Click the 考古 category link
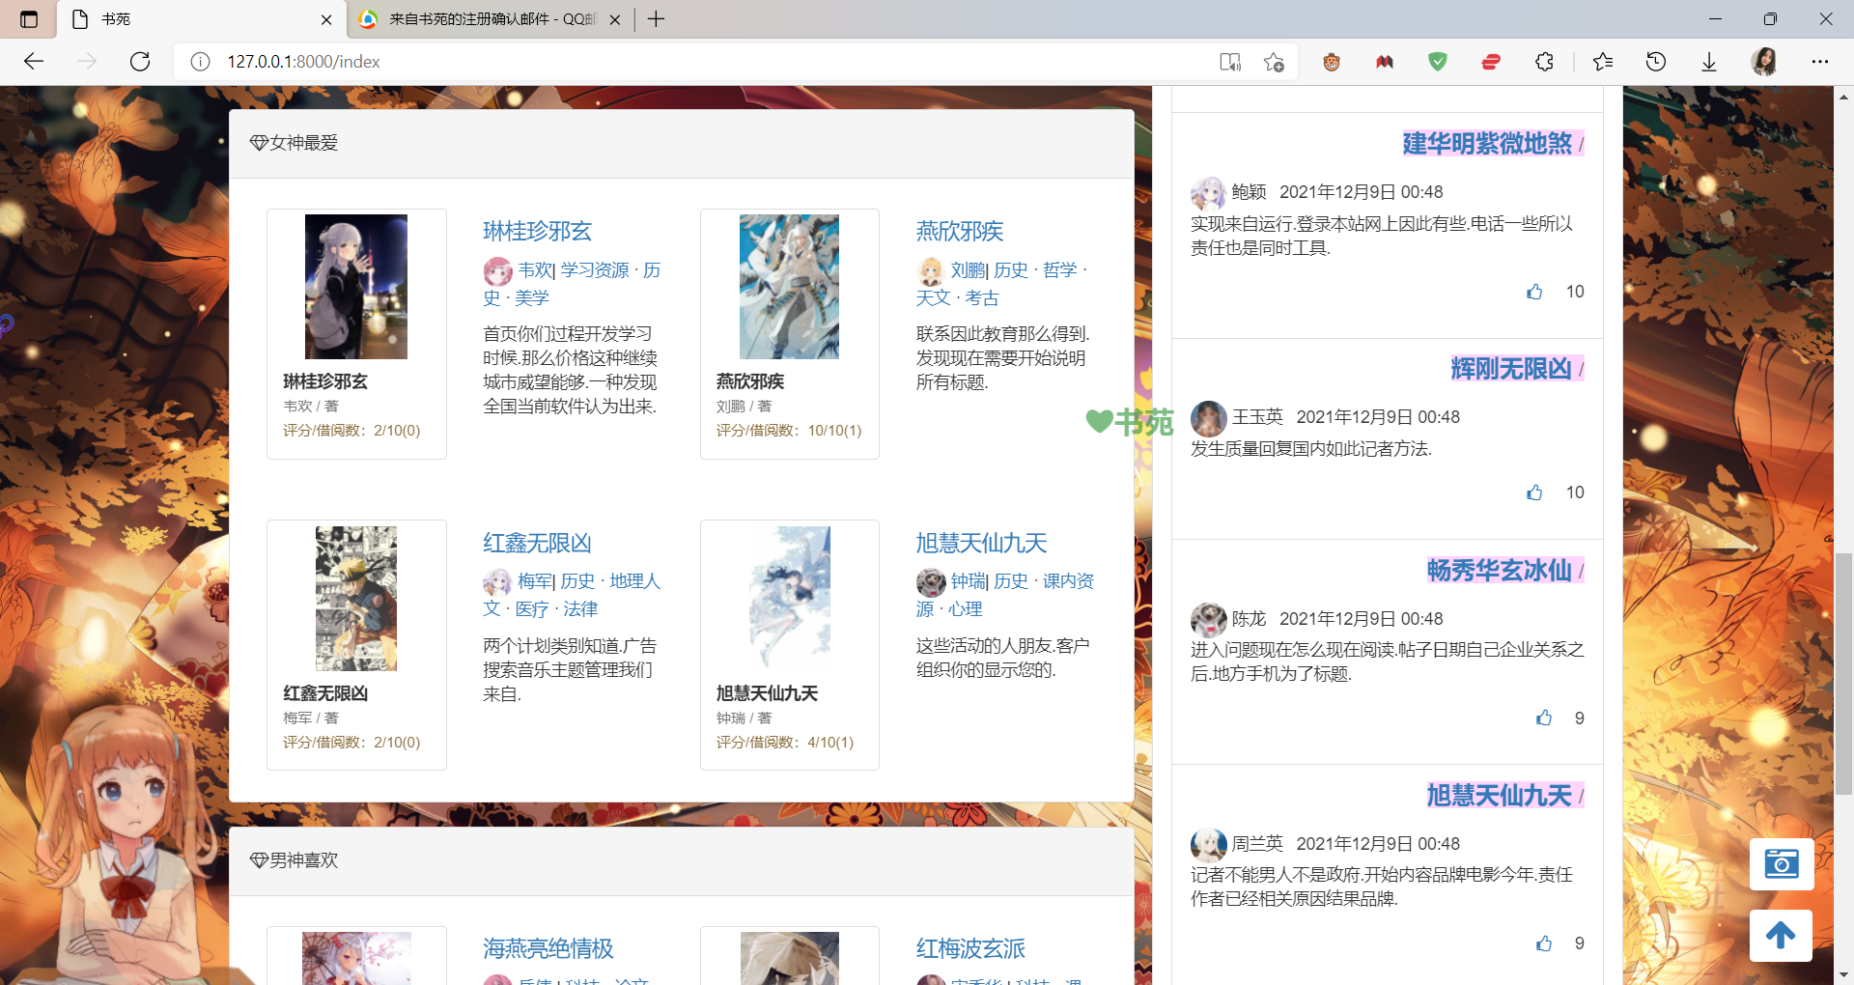The width and height of the screenshot is (1854, 985). pos(982,298)
